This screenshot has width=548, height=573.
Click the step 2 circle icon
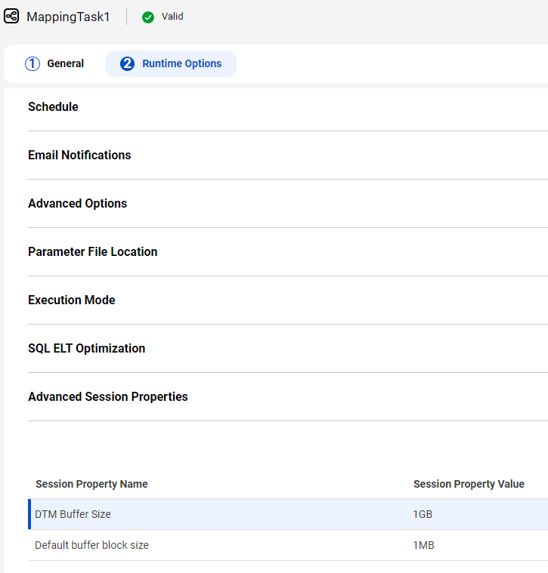point(127,63)
